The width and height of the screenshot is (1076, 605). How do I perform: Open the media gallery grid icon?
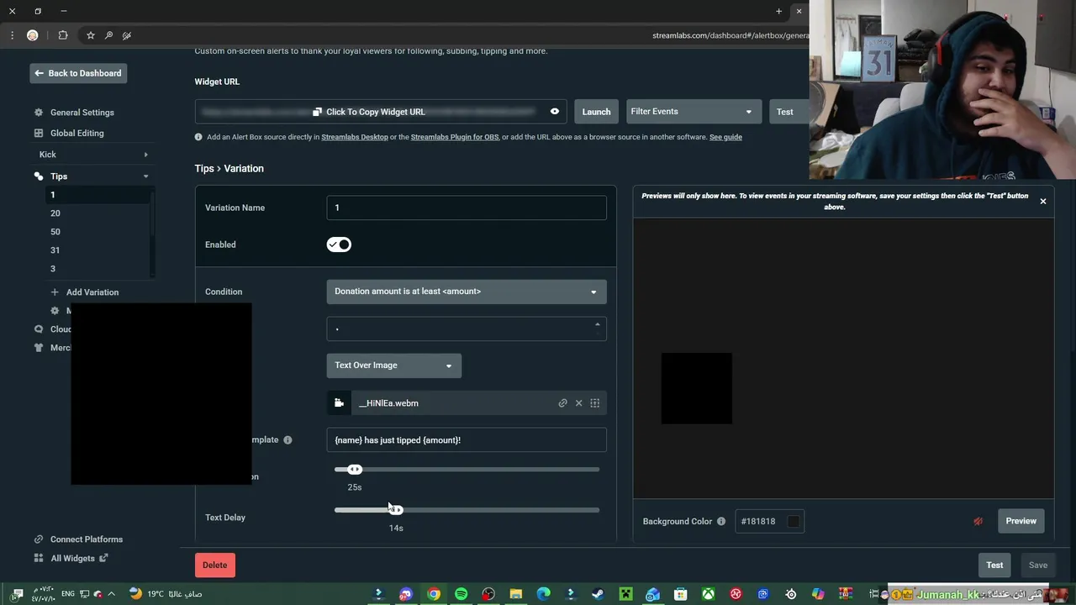click(x=595, y=403)
